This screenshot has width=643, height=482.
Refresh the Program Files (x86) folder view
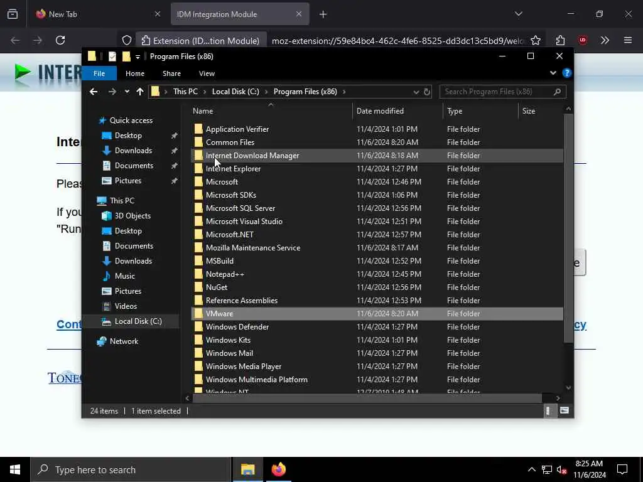pyautogui.click(x=427, y=92)
